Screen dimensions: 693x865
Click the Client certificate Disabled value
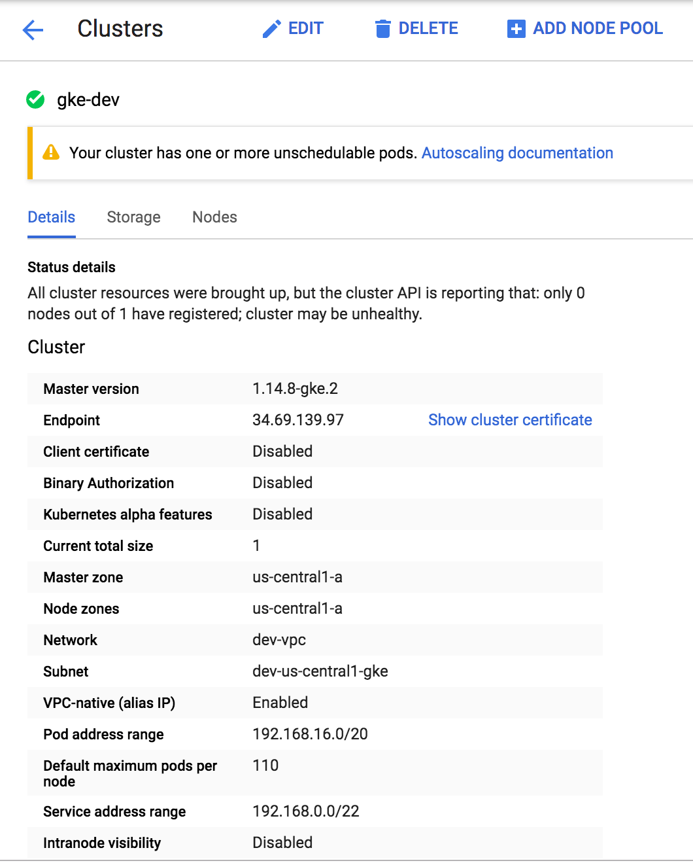pos(282,451)
